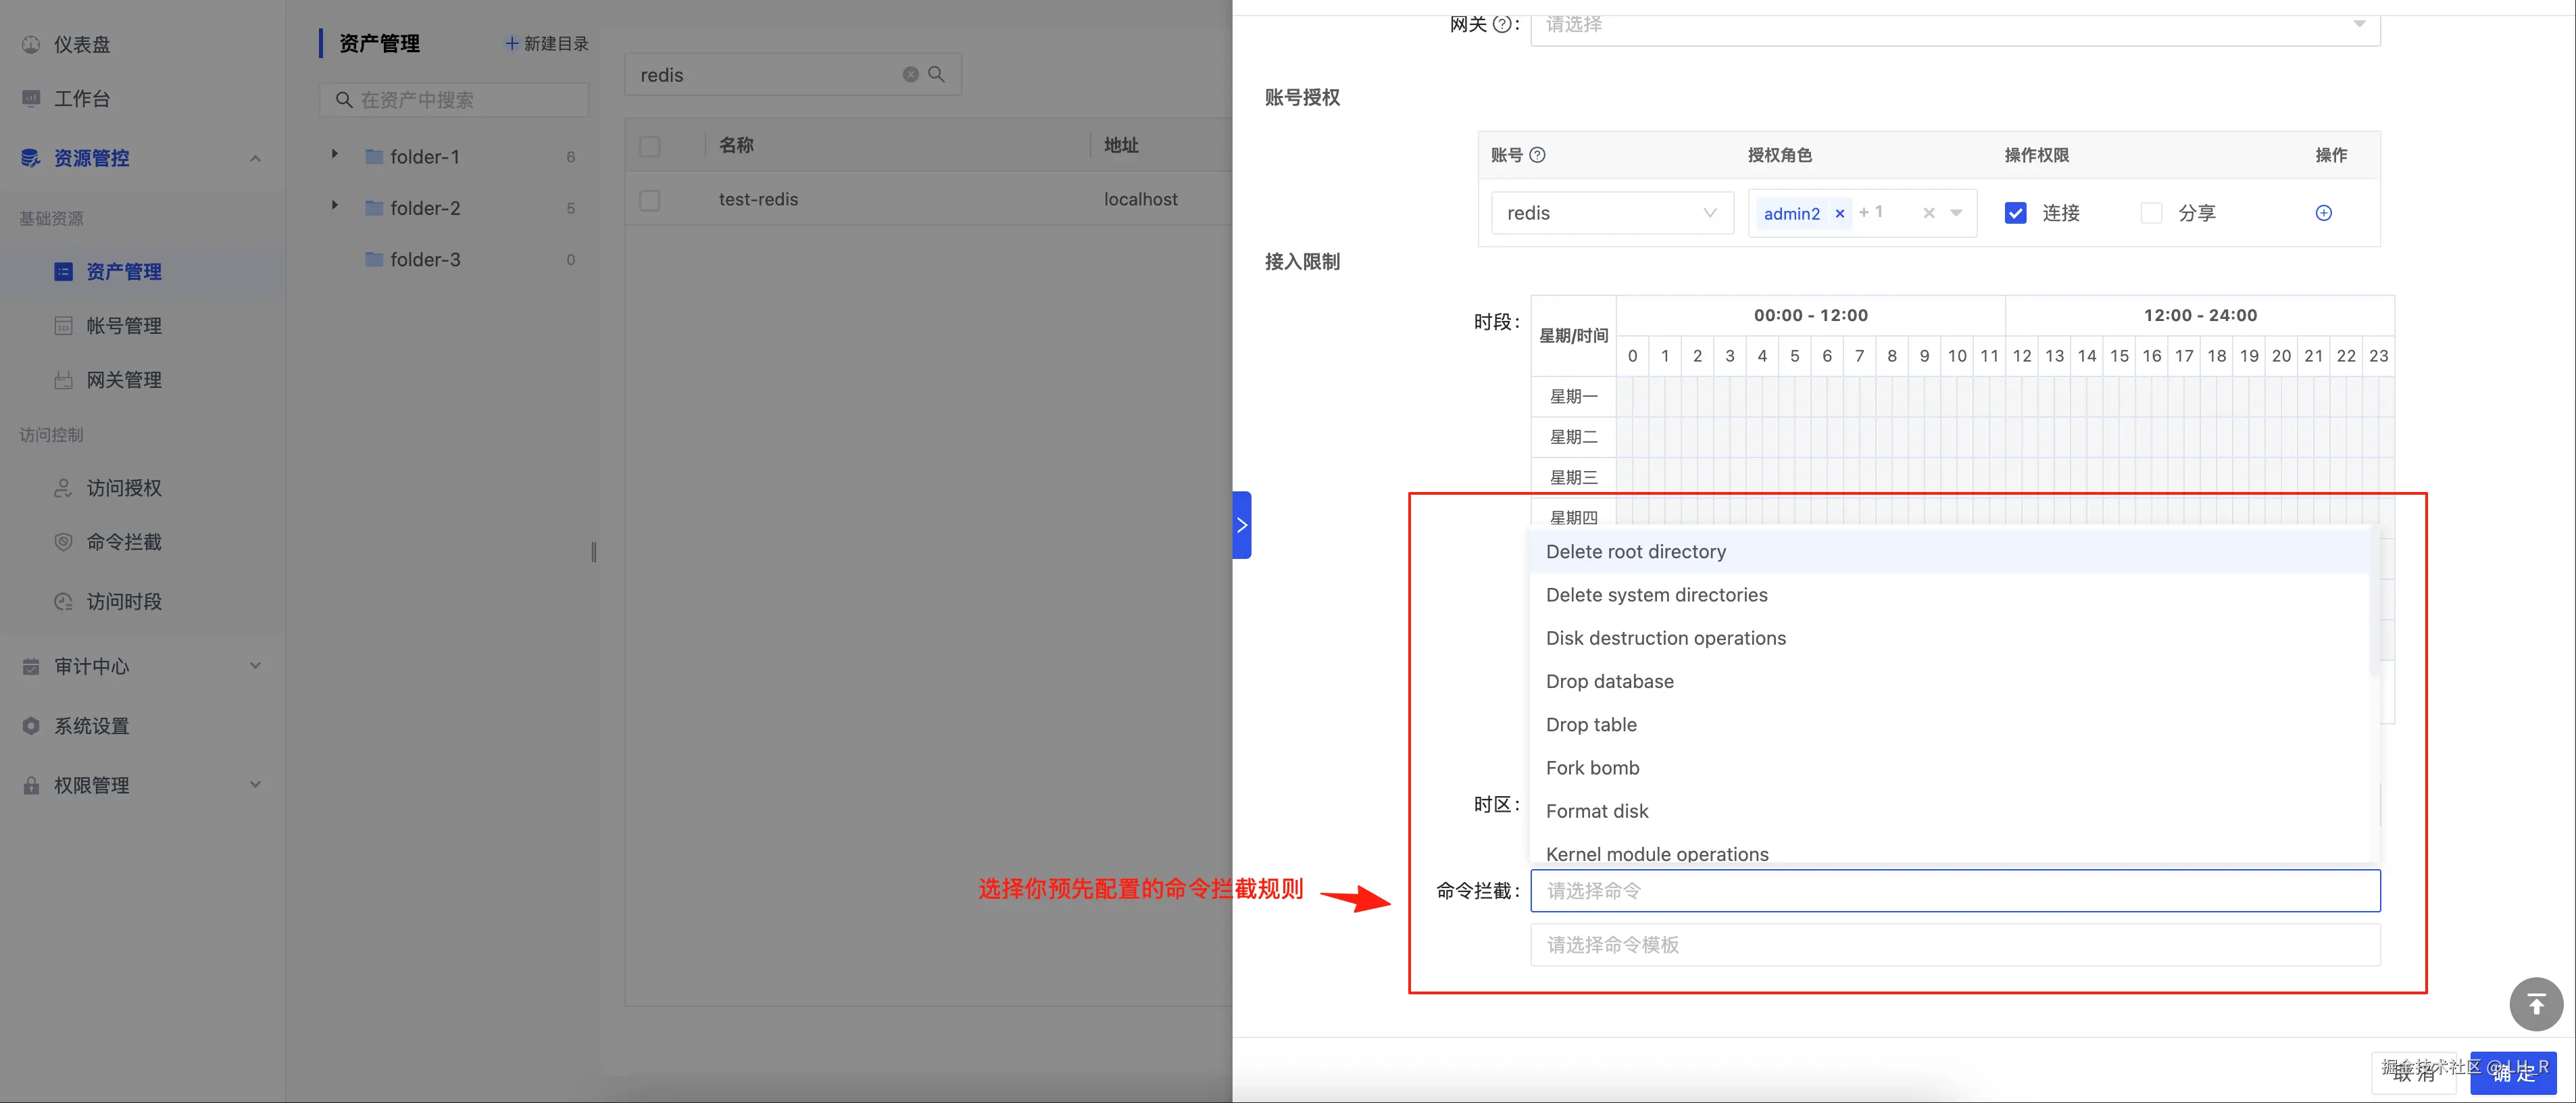Open the 请选择命令模板 dropdown
Screen dimensions: 2576x1103
[1954, 945]
